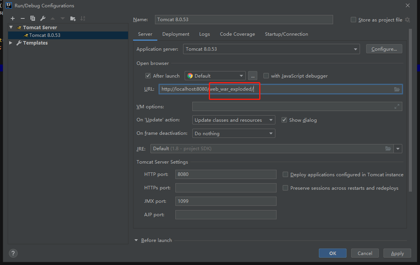The image size is (420, 265).
Task: Click the gear icon next to Store as project file
Action: [407, 20]
